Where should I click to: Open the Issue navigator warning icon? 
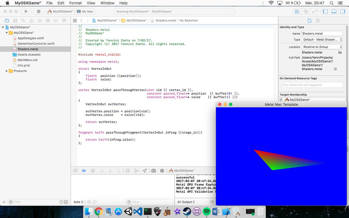click(31, 21)
